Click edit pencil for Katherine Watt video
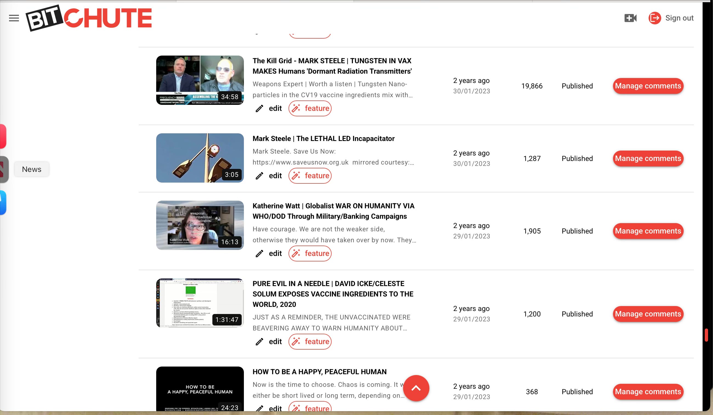The width and height of the screenshot is (713, 415). [259, 253]
